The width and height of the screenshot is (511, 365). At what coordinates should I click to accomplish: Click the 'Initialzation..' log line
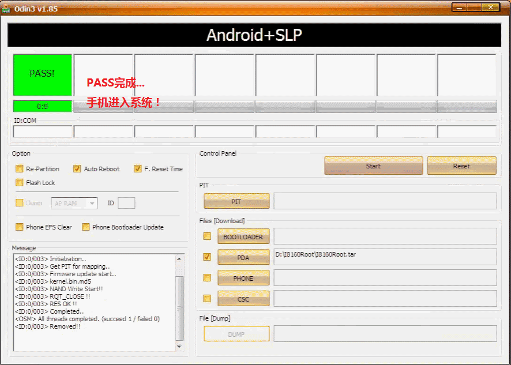51,259
